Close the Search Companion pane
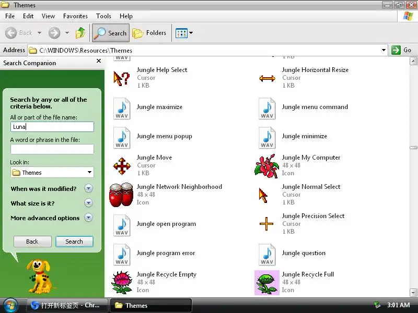The height and width of the screenshot is (313, 418). [x=99, y=61]
